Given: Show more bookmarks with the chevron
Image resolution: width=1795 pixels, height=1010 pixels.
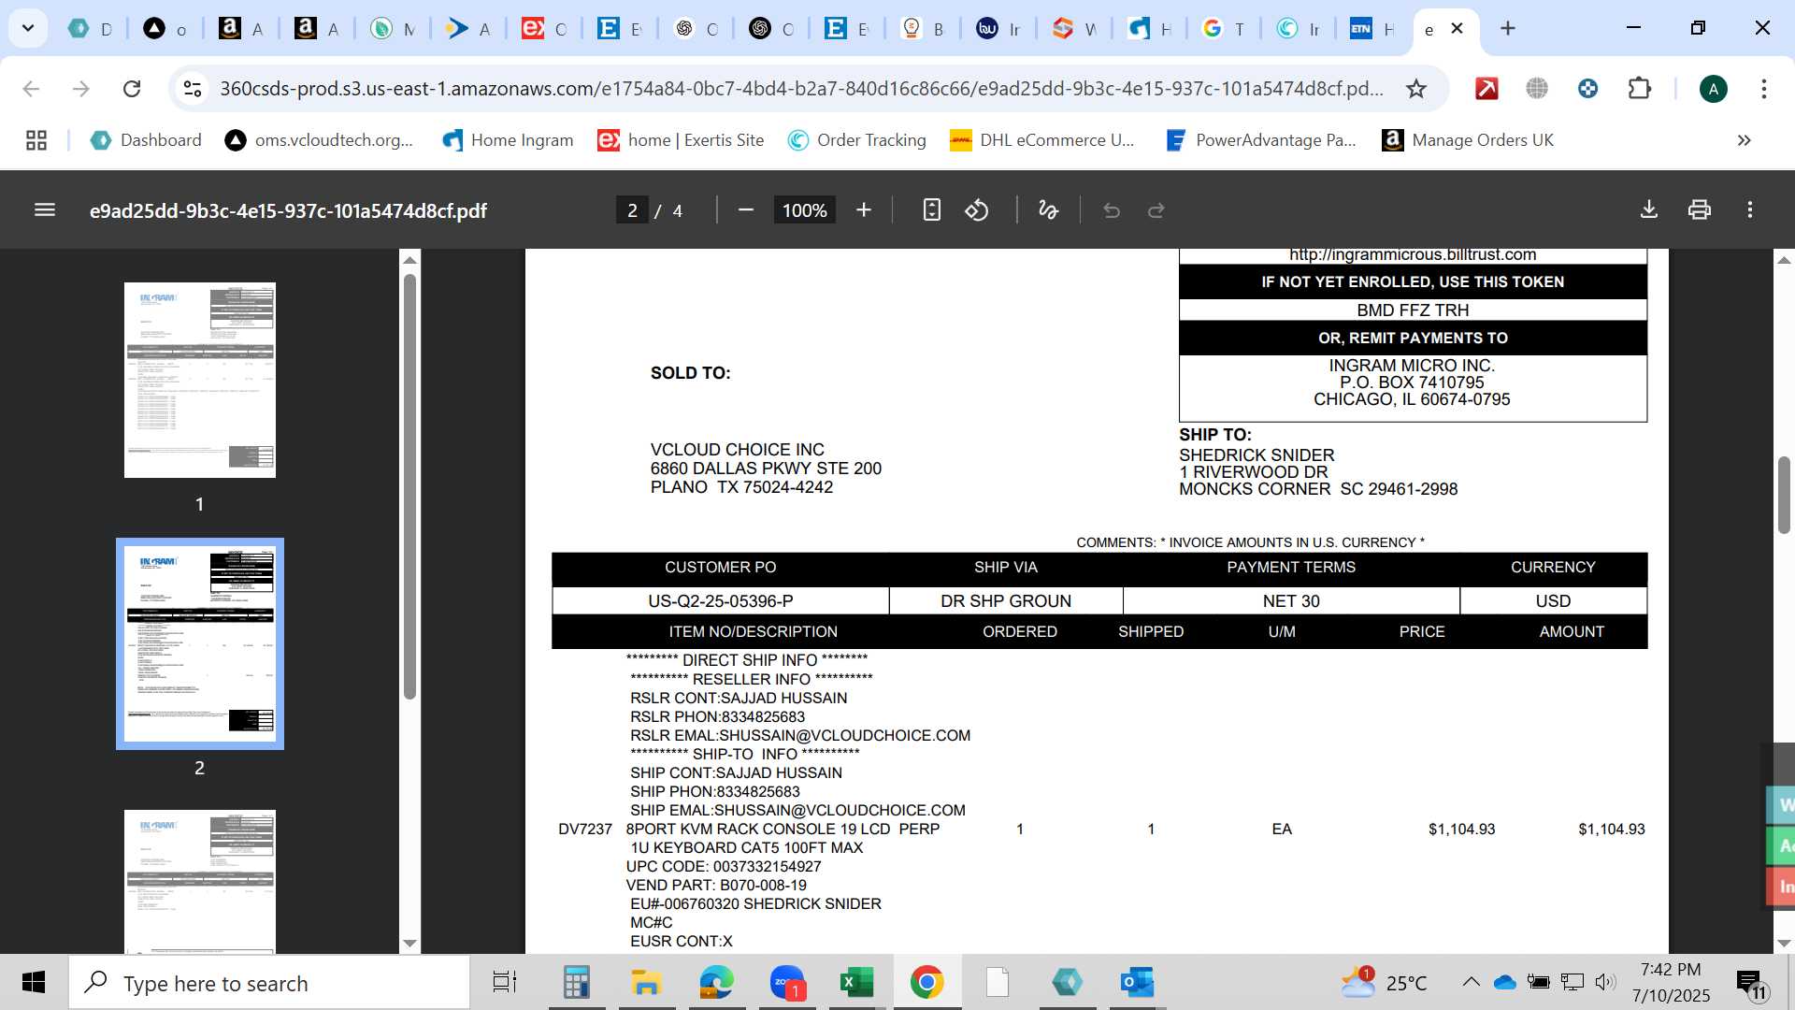Looking at the screenshot, I should point(1744,140).
